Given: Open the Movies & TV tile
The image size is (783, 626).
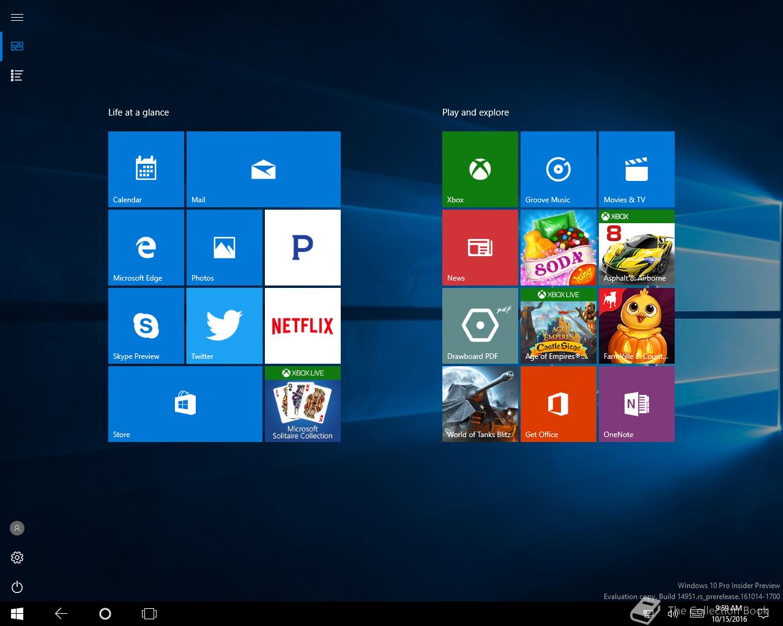Looking at the screenshot, I should [x=637, y=169].
